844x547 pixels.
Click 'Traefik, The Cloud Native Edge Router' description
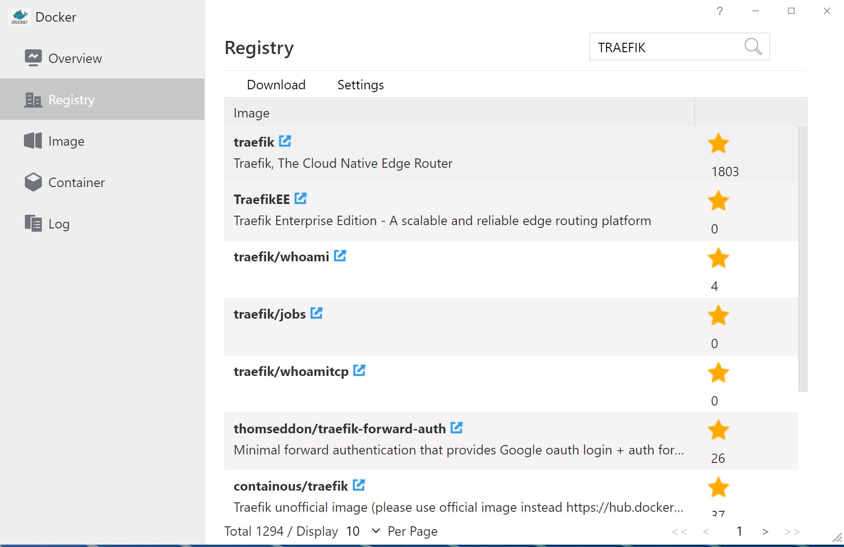(x=343, y=163)
